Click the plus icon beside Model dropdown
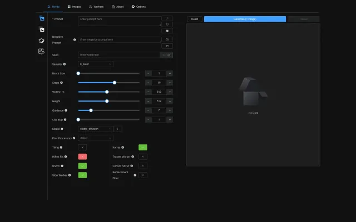This screenshot has height=222, width=356. 117,129
